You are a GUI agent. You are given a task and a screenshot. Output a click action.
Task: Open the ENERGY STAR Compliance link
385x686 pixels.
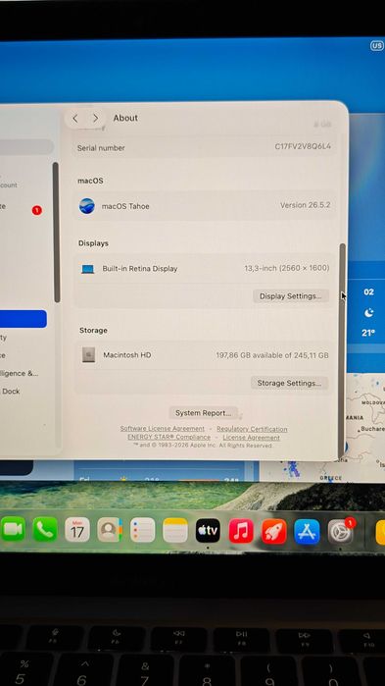point(168,437)
